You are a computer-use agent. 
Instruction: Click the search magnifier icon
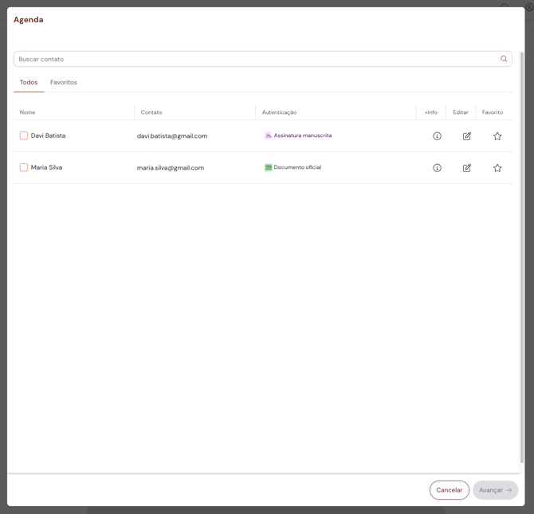[x=504, y=59]
